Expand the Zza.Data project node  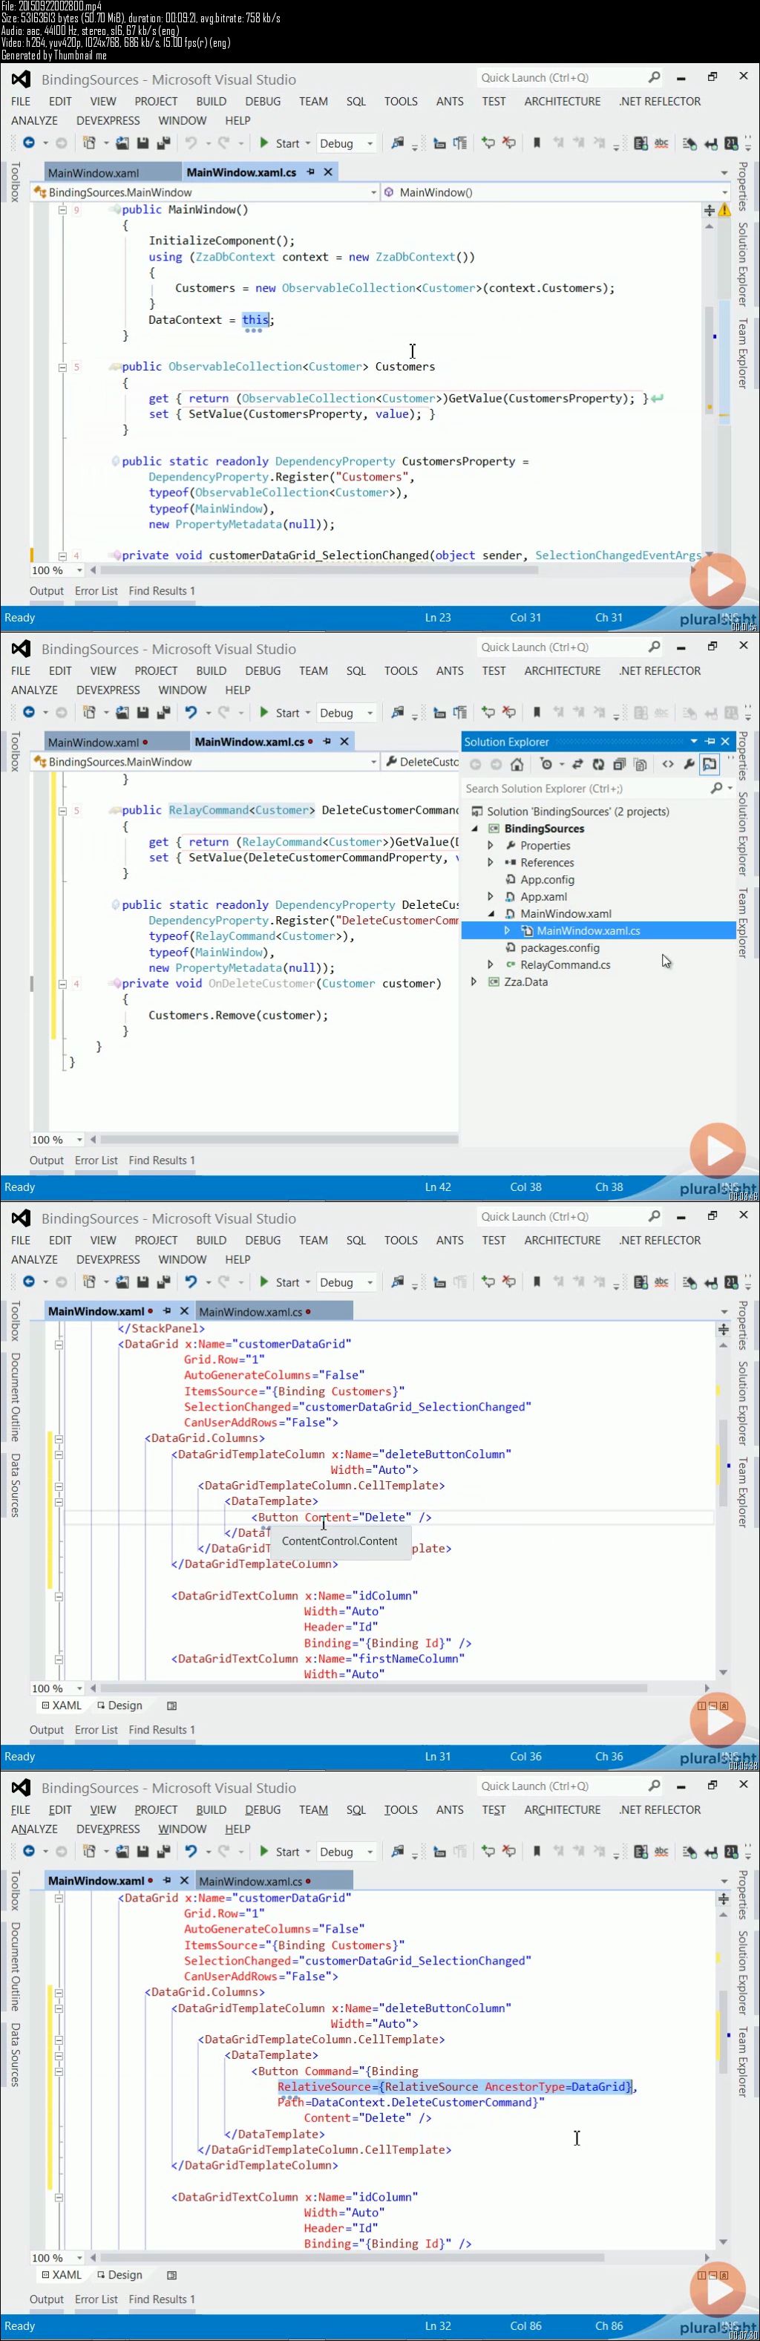click(x=474, y=982)
